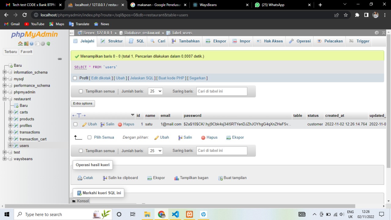Click the Extra options button
The width and height of the screenshot is (391, 220).
click(x=83, y=103)
